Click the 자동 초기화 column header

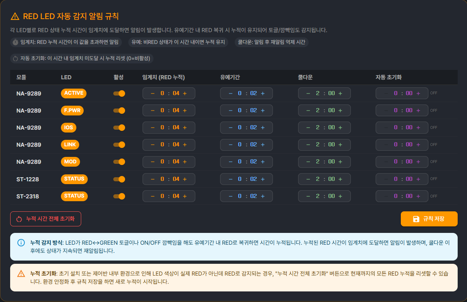[x=389, y=77]
